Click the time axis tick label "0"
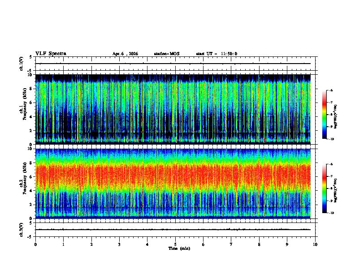 [35, 244]
